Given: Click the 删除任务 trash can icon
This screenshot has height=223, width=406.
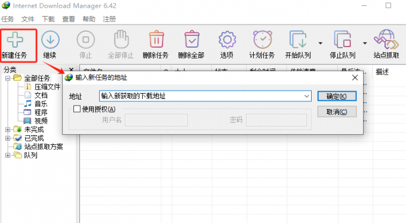Looking at the screenshot, I should [x=156, y=39].
